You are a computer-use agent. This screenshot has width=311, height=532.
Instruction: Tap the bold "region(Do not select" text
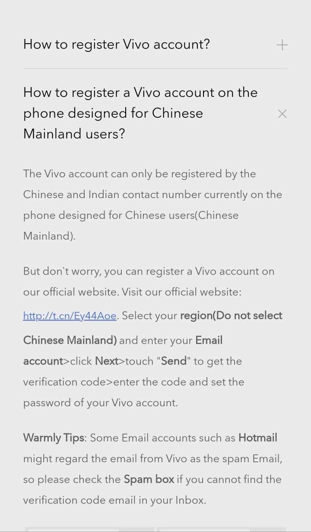(231, 316)
